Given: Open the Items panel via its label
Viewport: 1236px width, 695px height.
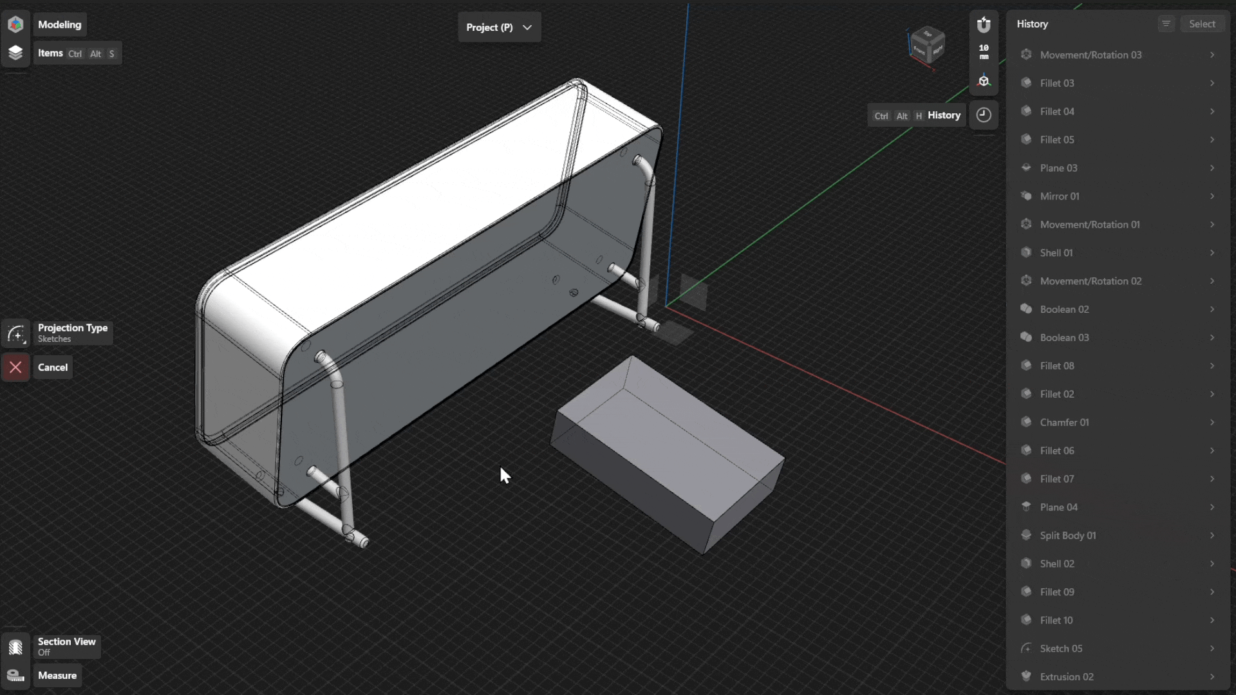Looking at the screenshot, I should click(x=50, y=53).
